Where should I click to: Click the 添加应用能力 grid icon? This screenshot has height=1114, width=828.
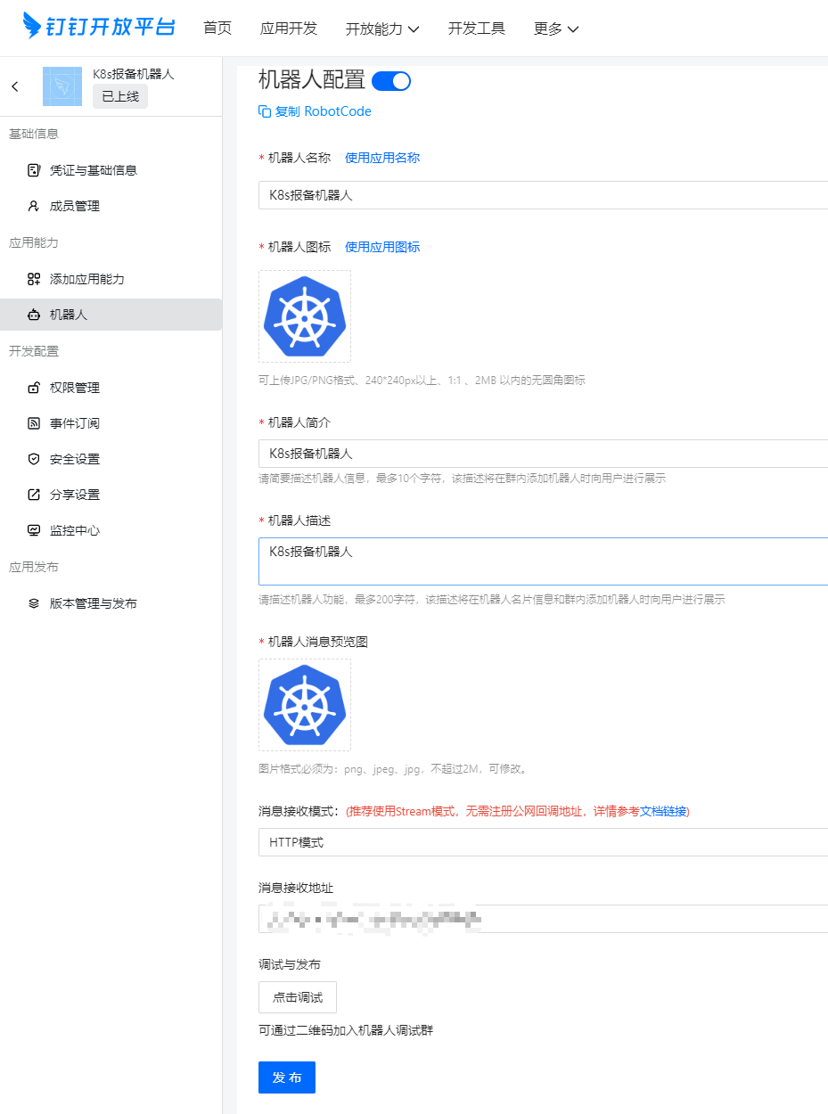(34, 279)
